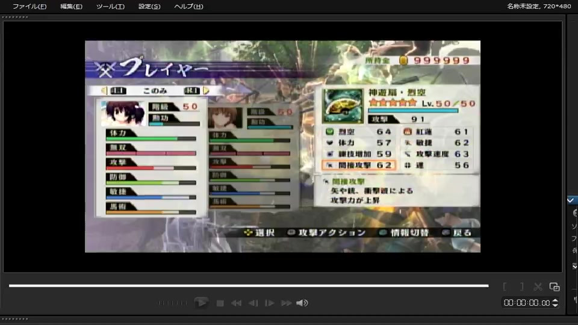Click the white preview scrubber bar
This screenshot has height=325, width=578.
coord(249,285)
